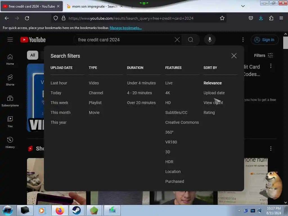Screen dimensions: 288x216
Task: Go to Home in the YouTube sidebar
Action: (10, 60)
